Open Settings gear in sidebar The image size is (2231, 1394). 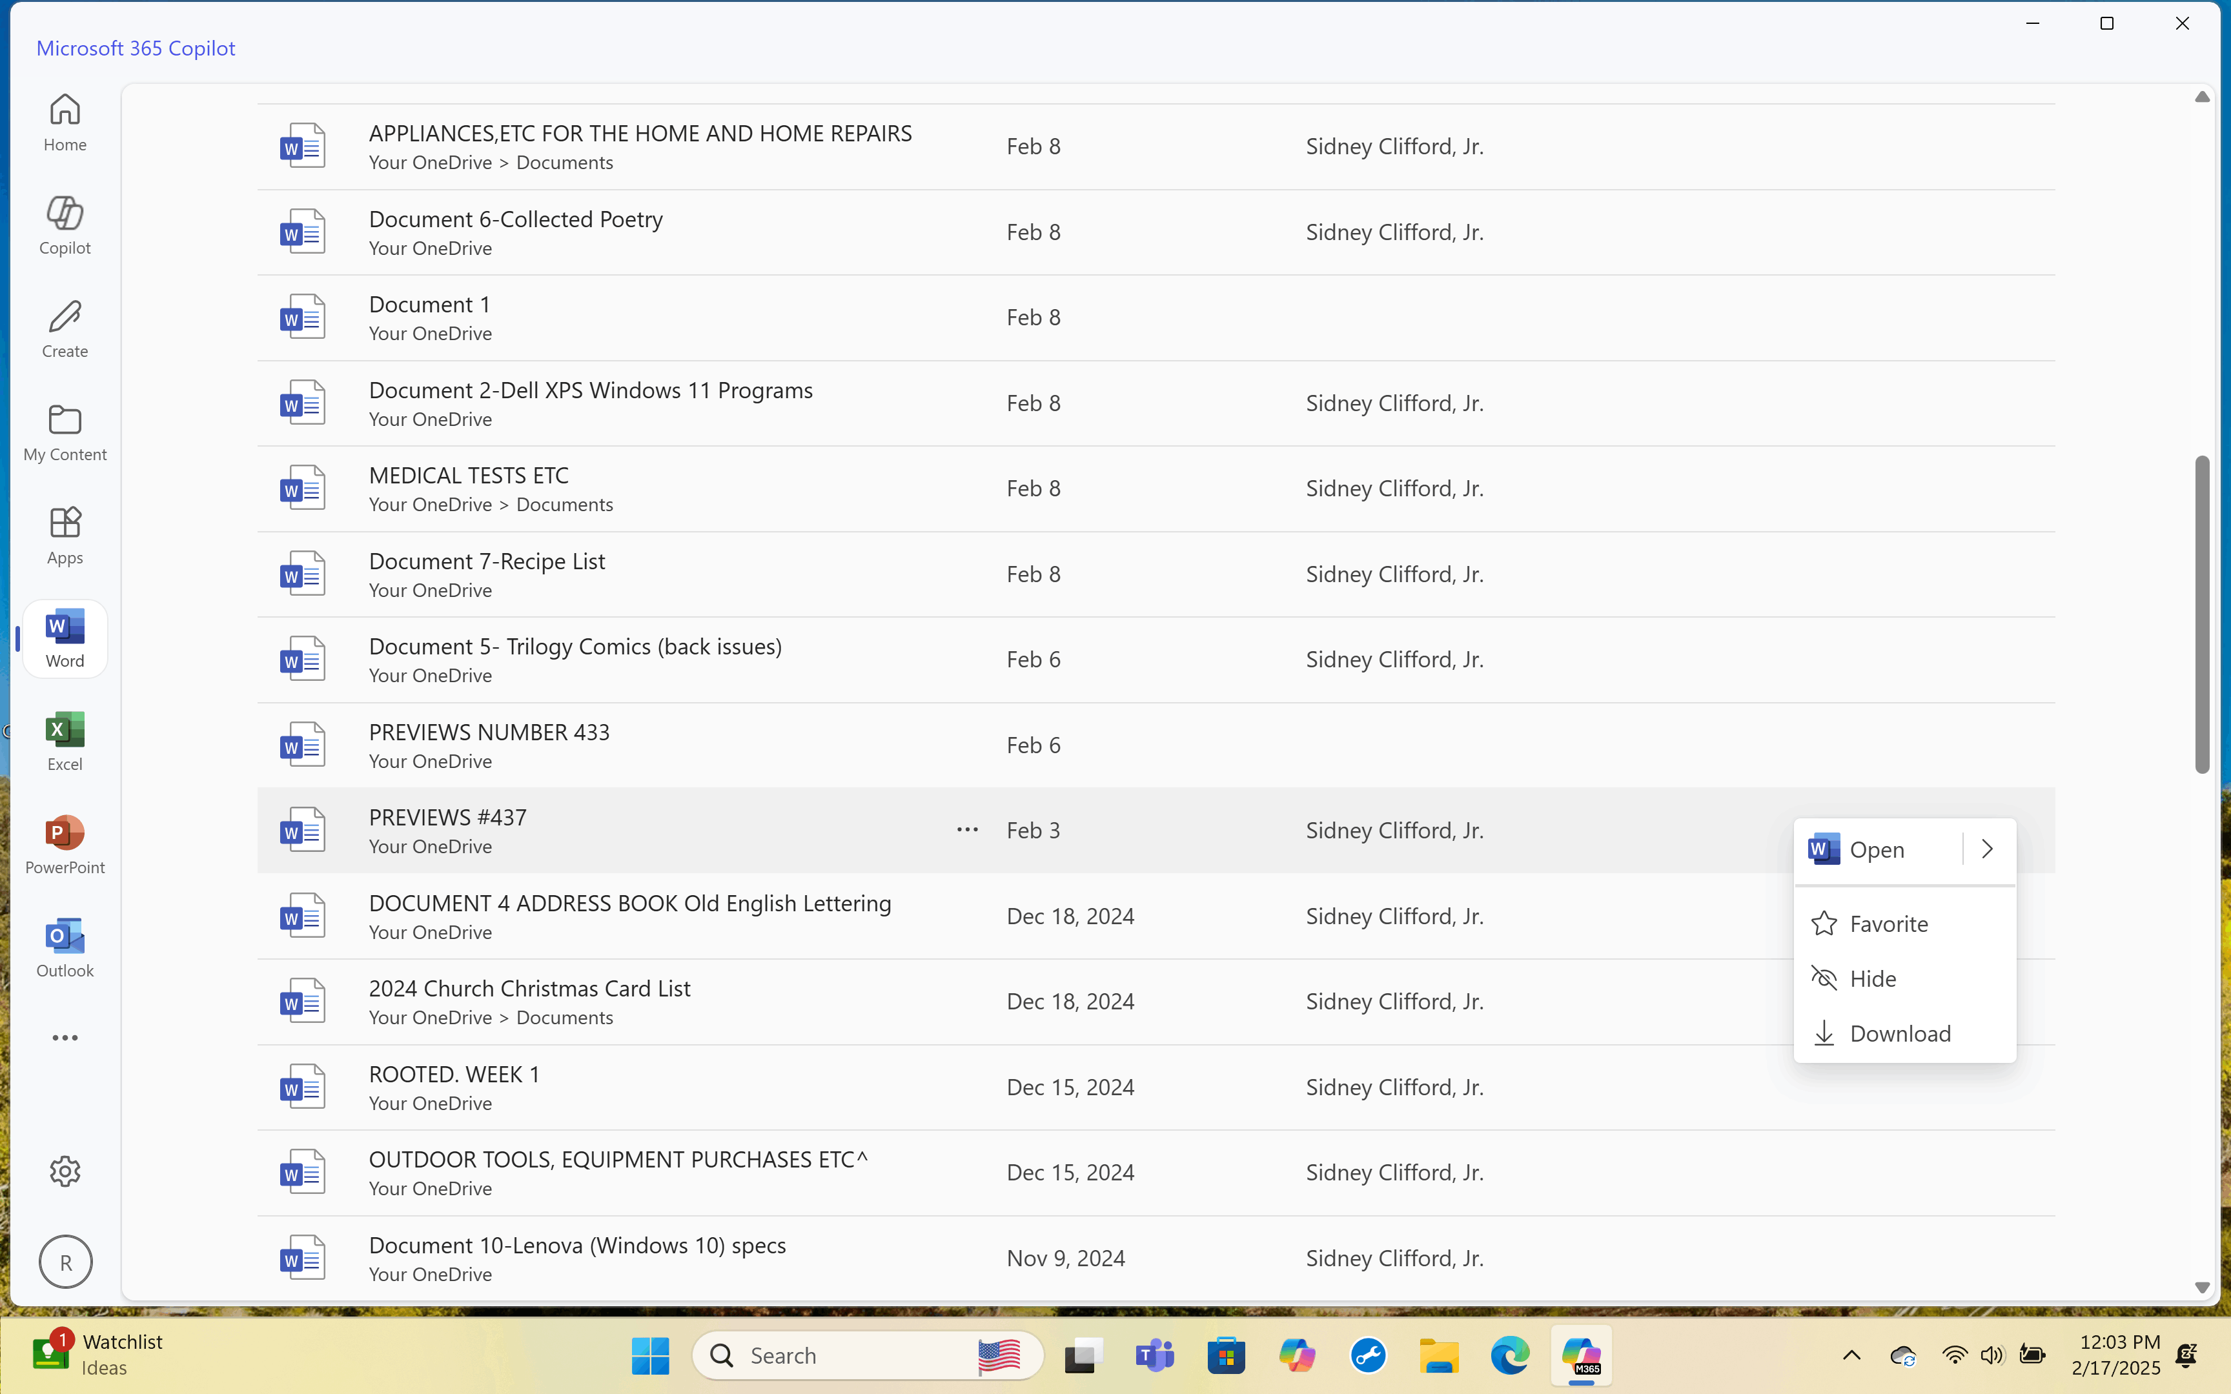(65, 1171)
